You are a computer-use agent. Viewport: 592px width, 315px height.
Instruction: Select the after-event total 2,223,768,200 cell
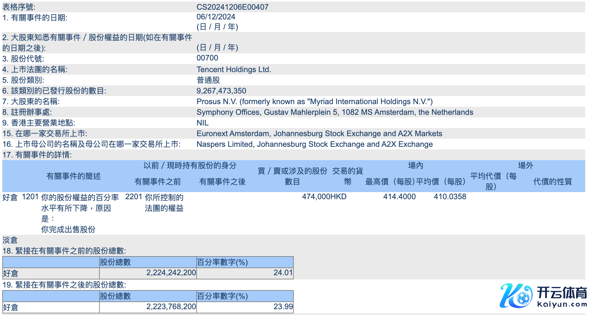tap(171, 307)
